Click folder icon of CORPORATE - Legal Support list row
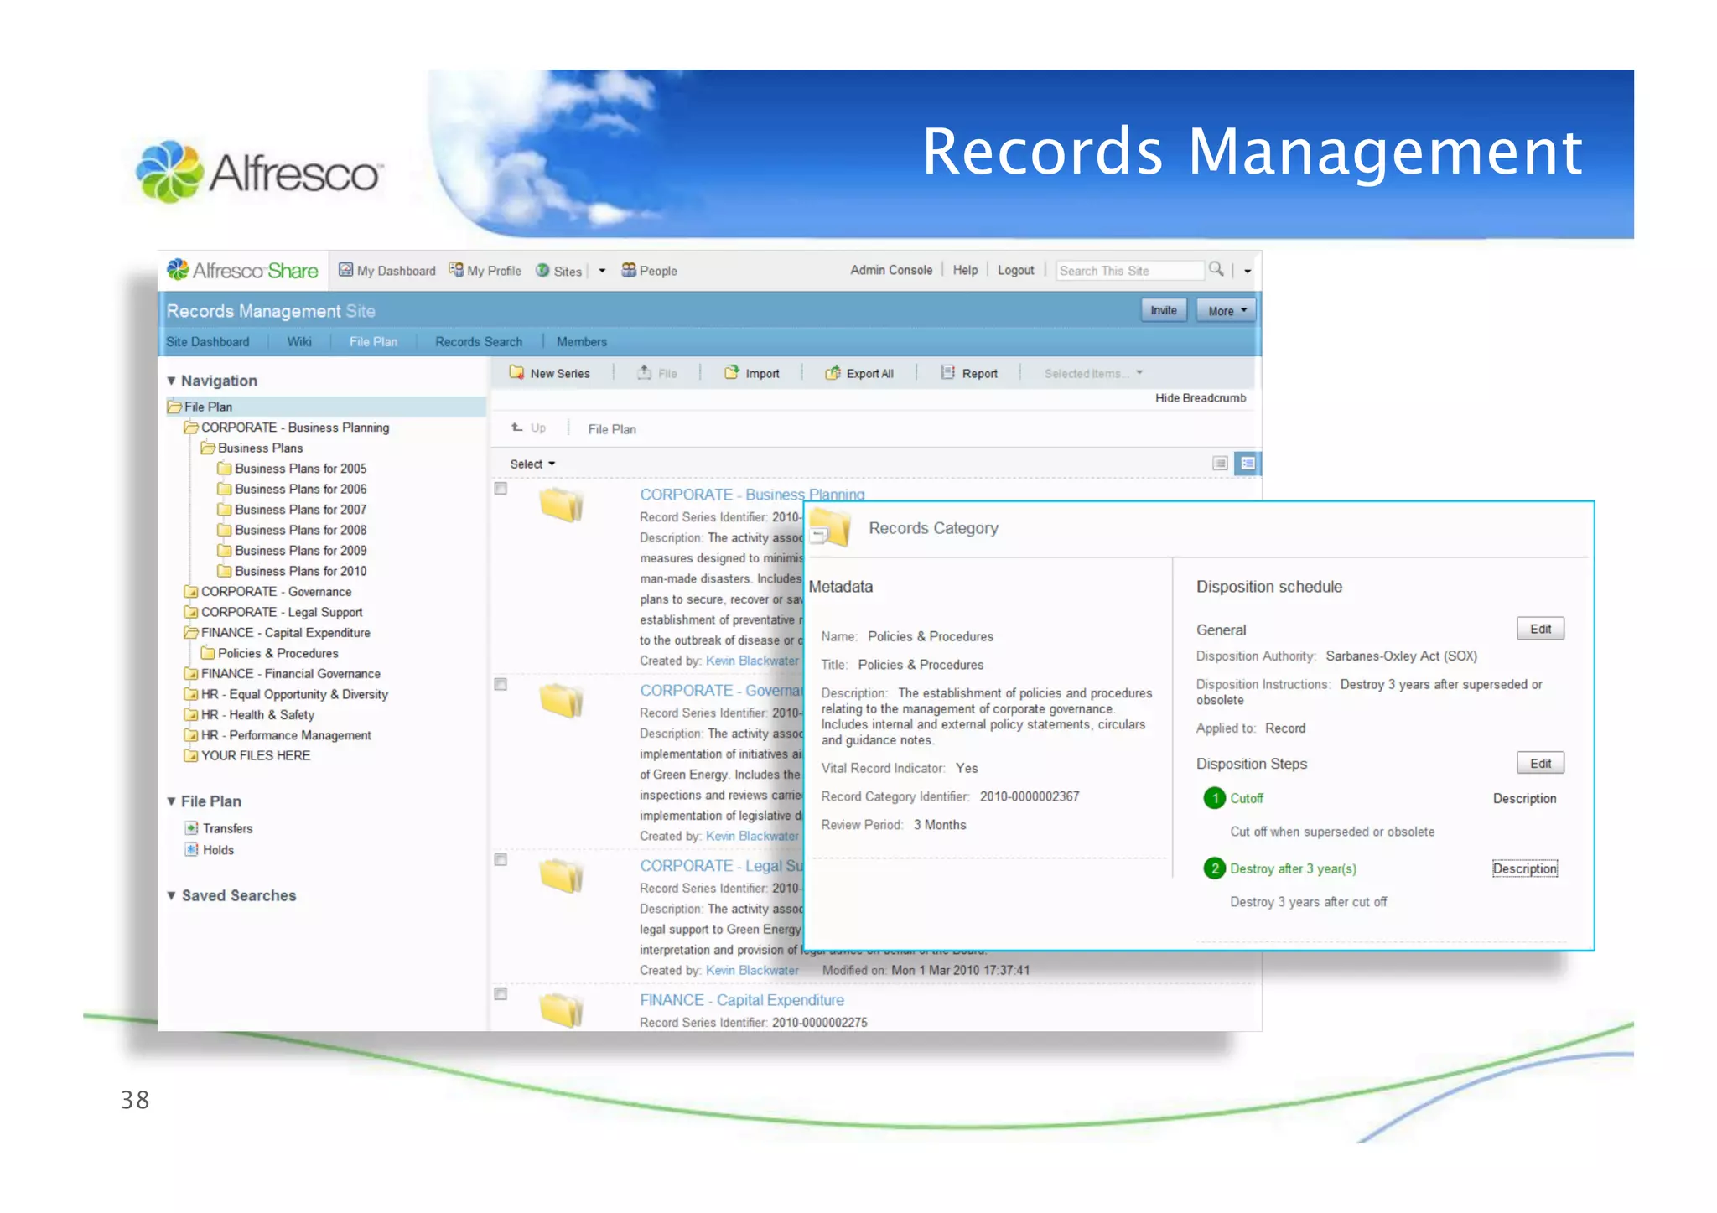The image size is (1717, 1213). pos(561,876)
